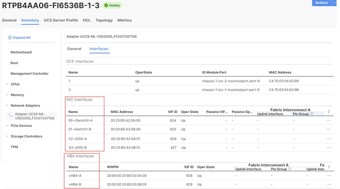The width and height of the screenshot is (340, 189).
Task: Expand the PCIe Devices tree node
Action: pyautogui.click(x=7, y=125)
